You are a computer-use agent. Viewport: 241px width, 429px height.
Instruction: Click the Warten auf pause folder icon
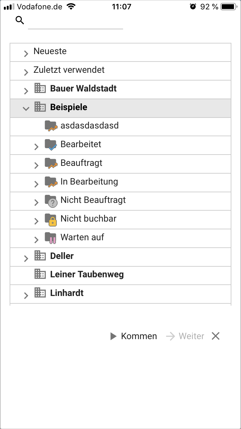click(x=51, y=238)
